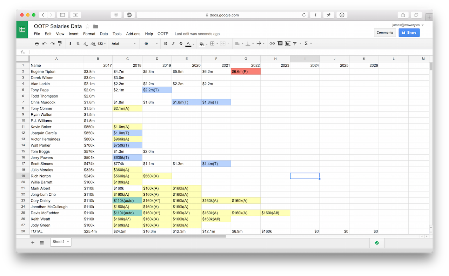Click the Share button

pos(409,32)
